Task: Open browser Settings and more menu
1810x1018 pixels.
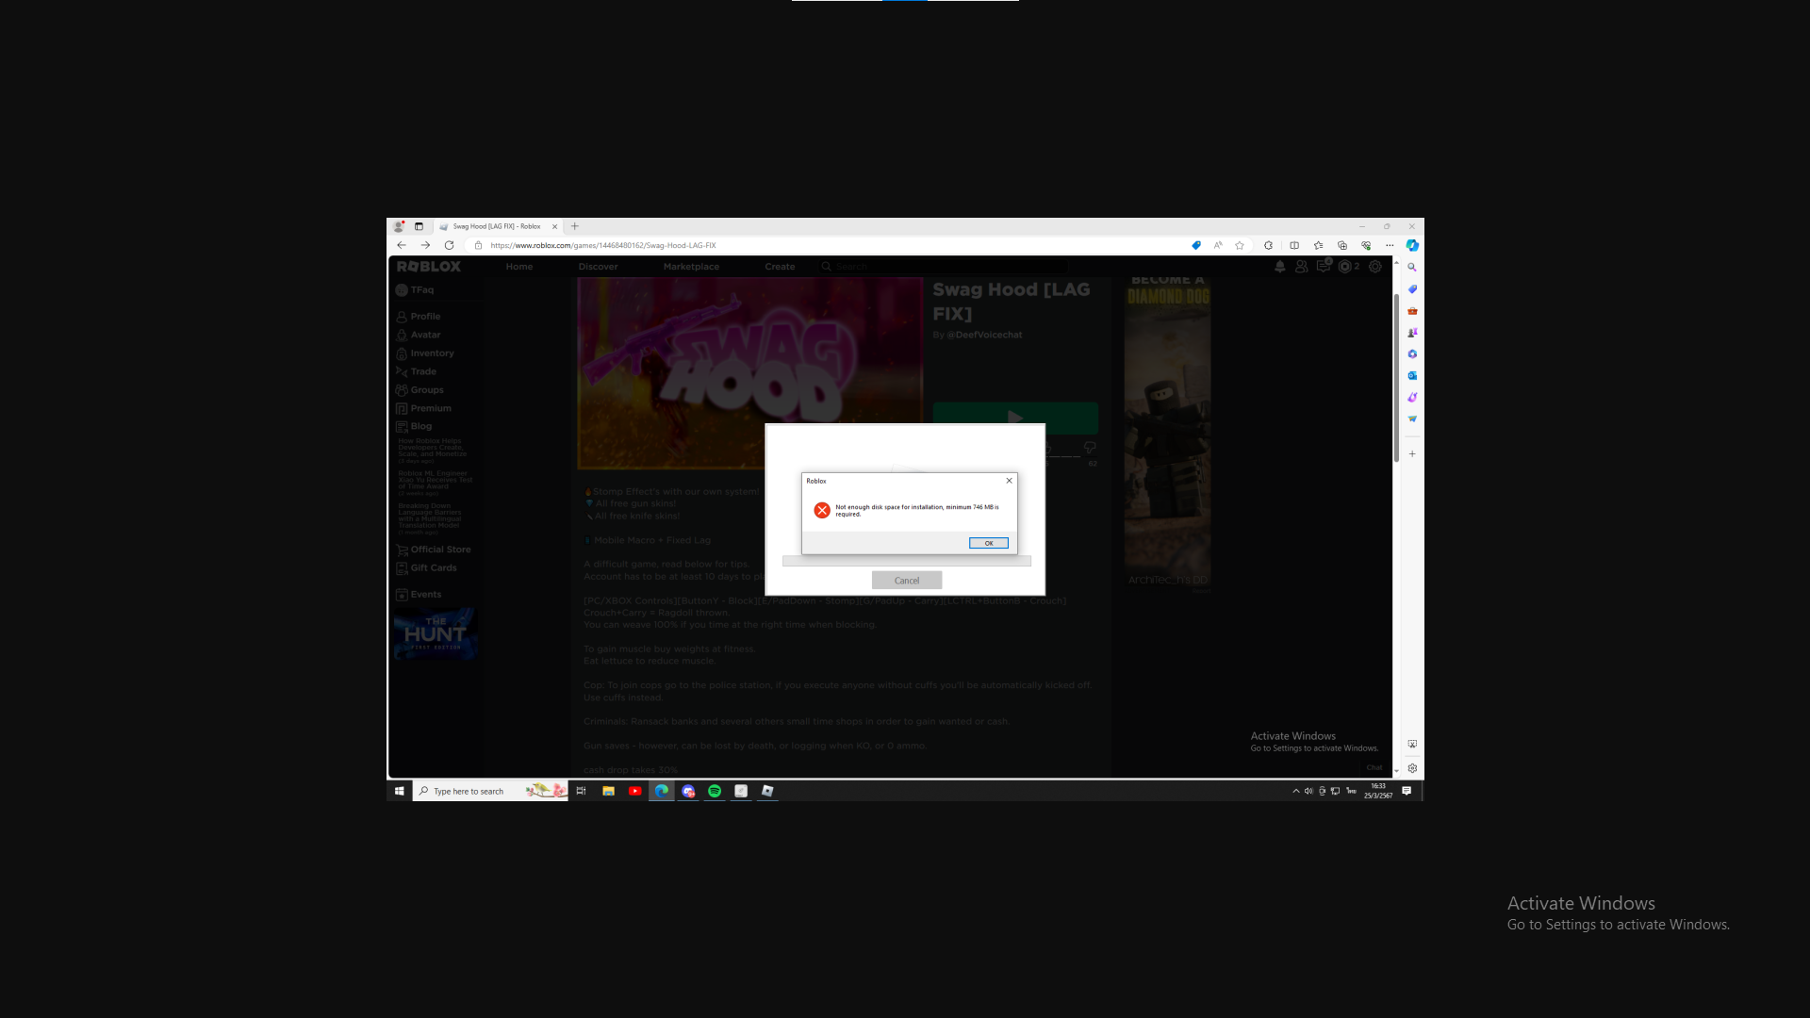Action: point(1390,245)
